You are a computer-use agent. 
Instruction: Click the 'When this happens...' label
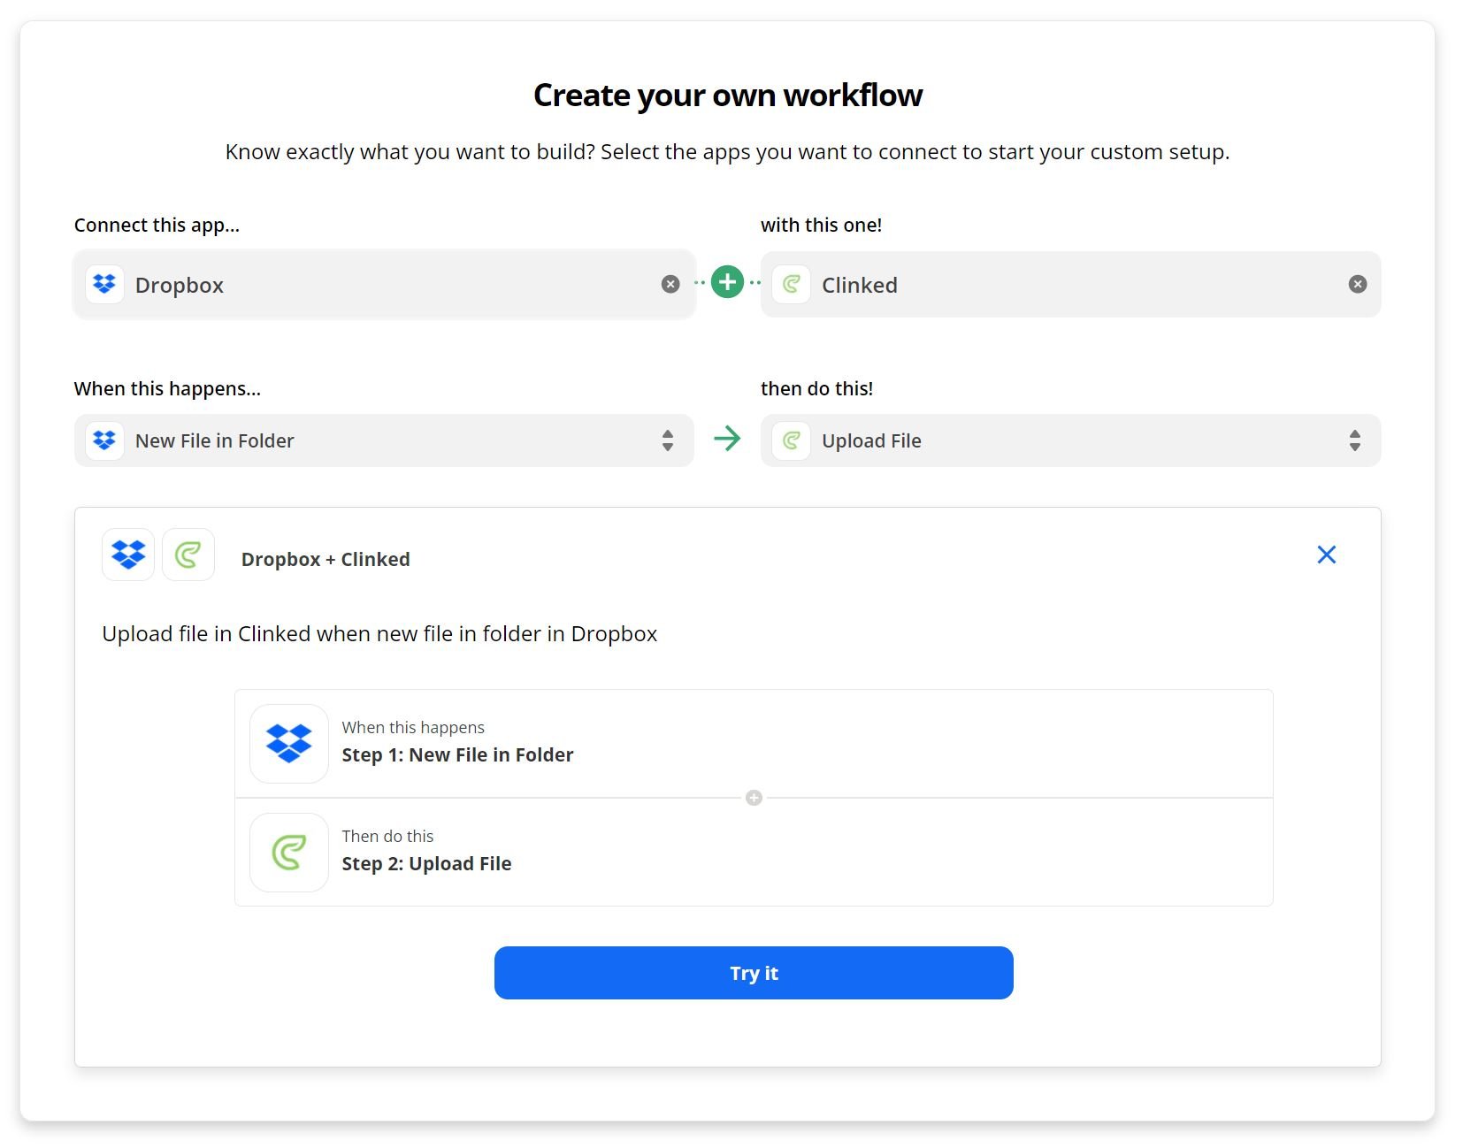tap(167, 389)
